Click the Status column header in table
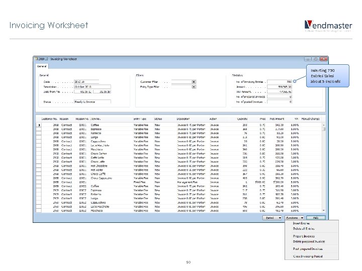The width and height of the screenshot is (362, 271). coord(158,119)
